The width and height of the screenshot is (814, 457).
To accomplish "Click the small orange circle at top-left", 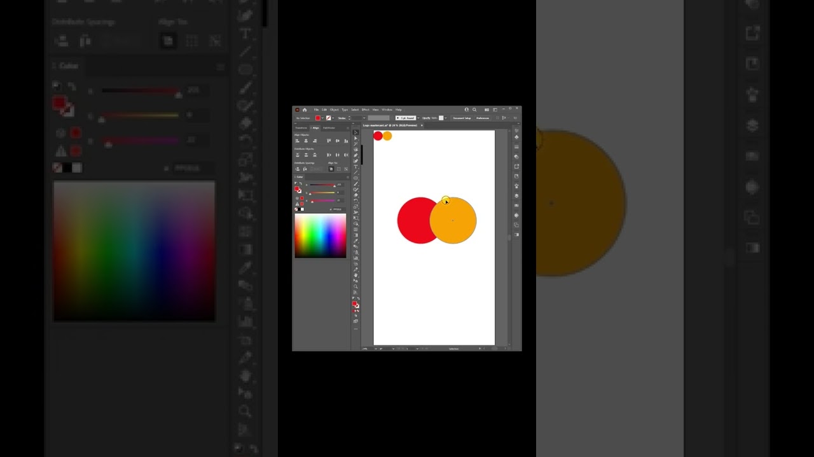I will (387, 136).
